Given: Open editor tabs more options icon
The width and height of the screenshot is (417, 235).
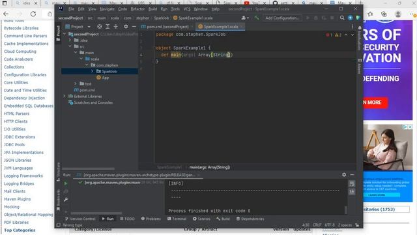Looking at the screenshot, I should point(352,27).
